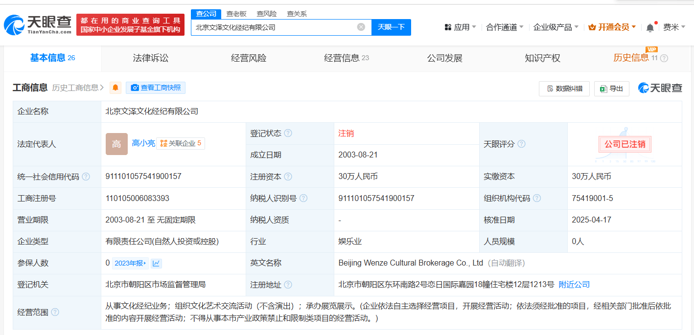Switch to the 知识产权 tab
This screenshot has height=335, width=694.
[x=542, y=58]
